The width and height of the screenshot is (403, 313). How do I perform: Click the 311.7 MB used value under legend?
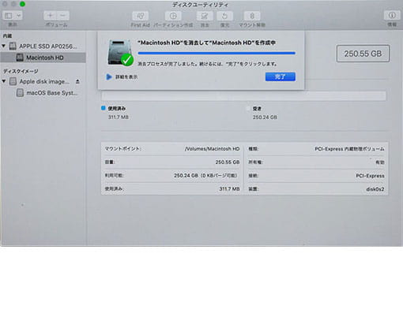(x=119, y=117)
